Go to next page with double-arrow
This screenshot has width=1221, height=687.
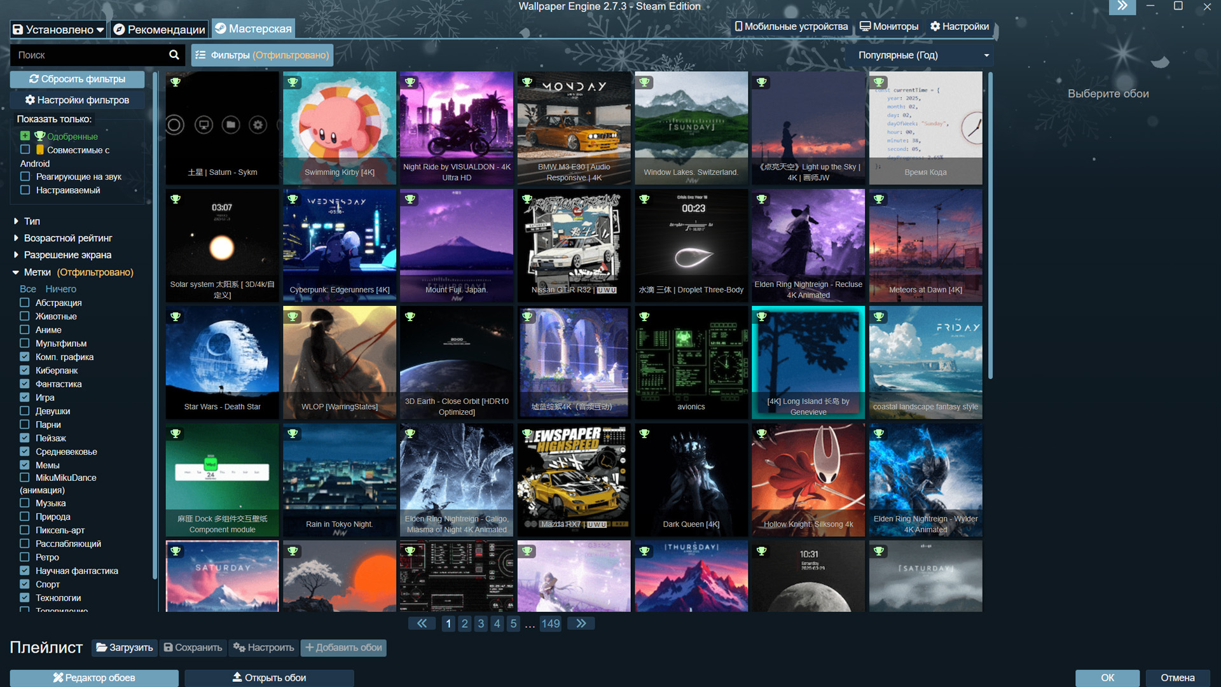point(581,624)
